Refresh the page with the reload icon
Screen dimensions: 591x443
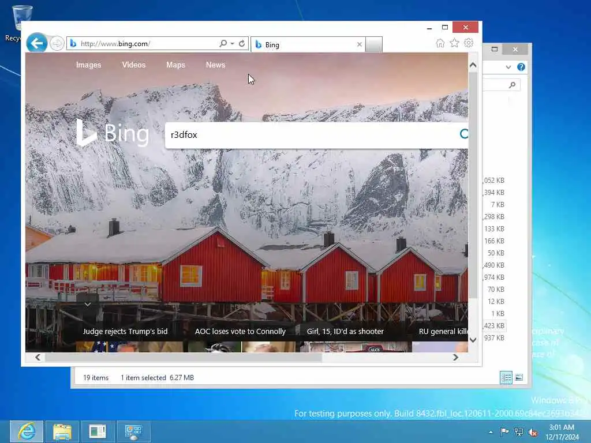242,44
